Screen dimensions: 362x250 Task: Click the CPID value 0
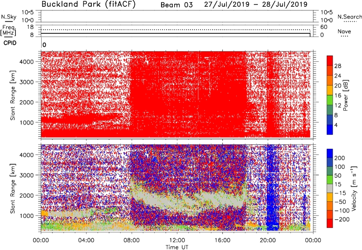(x=44, y=45)
